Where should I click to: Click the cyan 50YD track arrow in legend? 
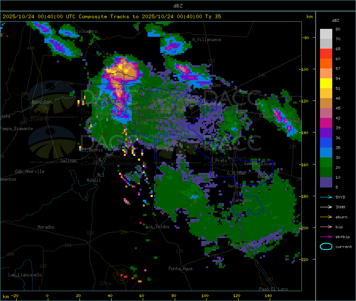(326, 197)
